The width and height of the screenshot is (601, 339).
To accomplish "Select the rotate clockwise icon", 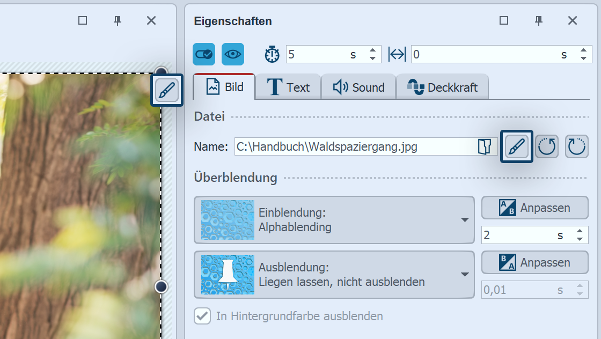I will tap(577, 146).
